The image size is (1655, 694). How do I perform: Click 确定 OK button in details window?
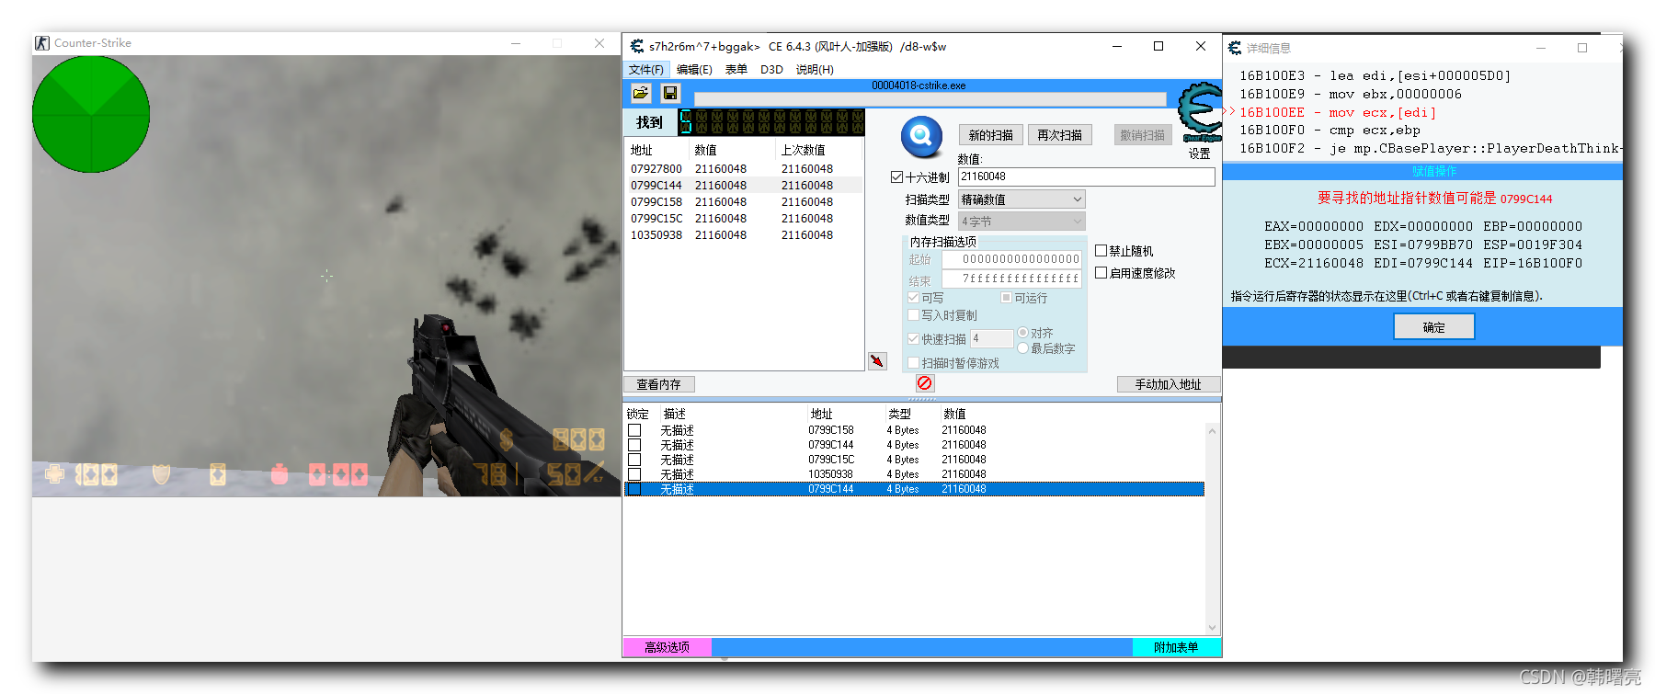click(1434, 327)
